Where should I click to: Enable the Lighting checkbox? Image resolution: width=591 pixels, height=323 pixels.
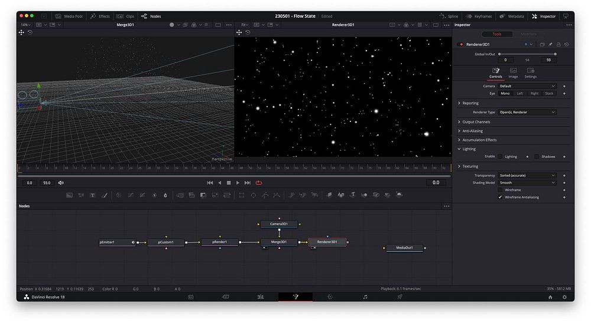[x=500, y=156]
